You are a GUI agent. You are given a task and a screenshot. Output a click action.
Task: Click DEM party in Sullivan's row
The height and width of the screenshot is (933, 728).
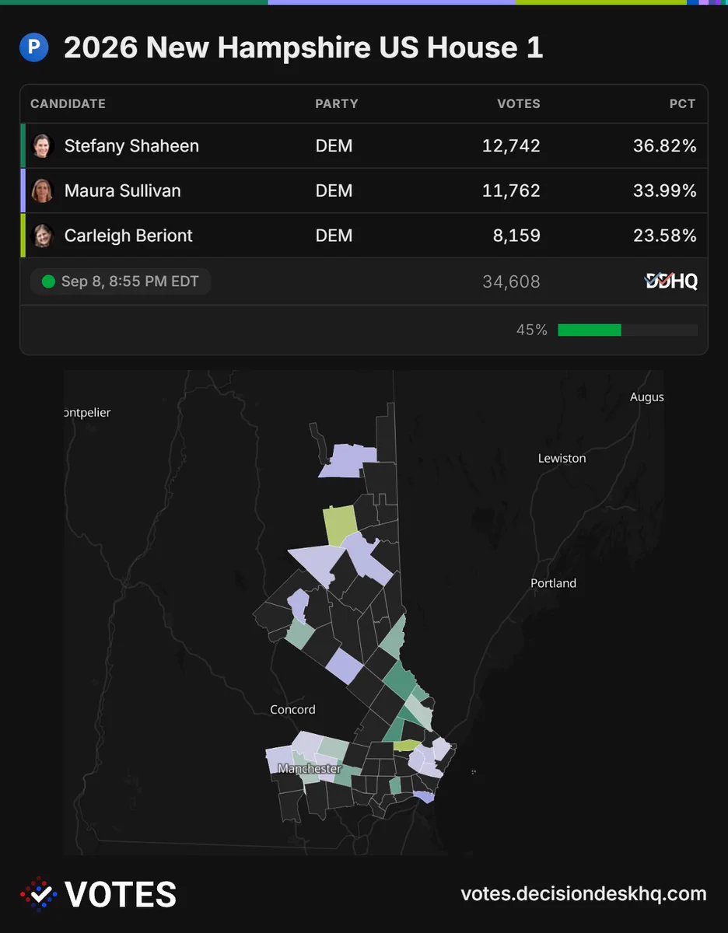click(334, 190)
